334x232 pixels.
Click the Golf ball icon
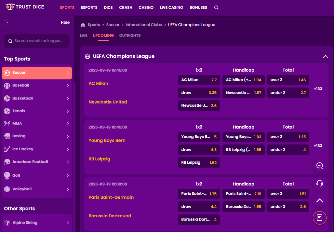(x=7, y=175)
